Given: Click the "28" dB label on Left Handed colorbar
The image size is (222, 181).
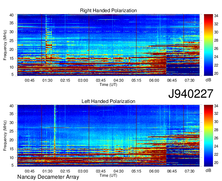Looking at the screenshot, I should (216, 130).
